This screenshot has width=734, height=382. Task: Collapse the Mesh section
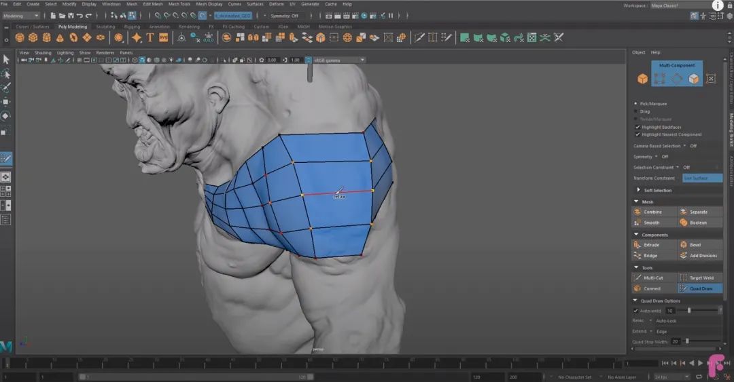(636, 202)
